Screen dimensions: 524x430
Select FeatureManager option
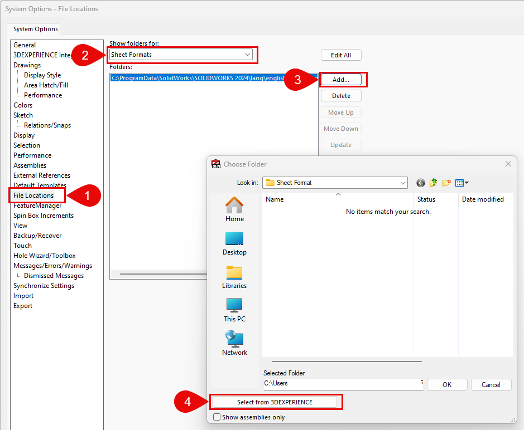(x=37, y=206)
